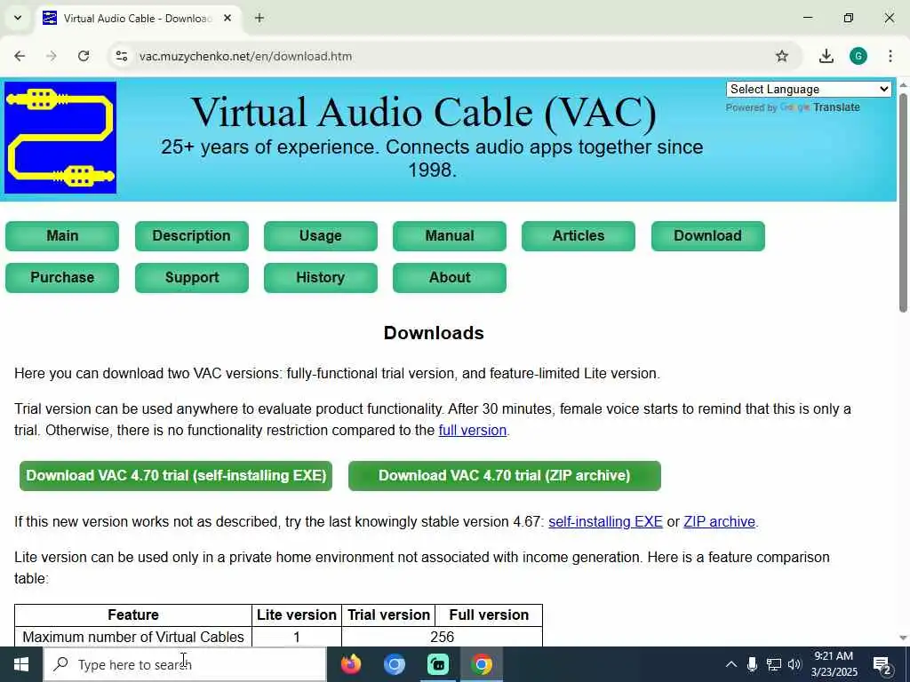The height and width of the screenshot is (682, 910).
Task: Select the Virtual Audio Cable browser tab
Action: [137, 18]
